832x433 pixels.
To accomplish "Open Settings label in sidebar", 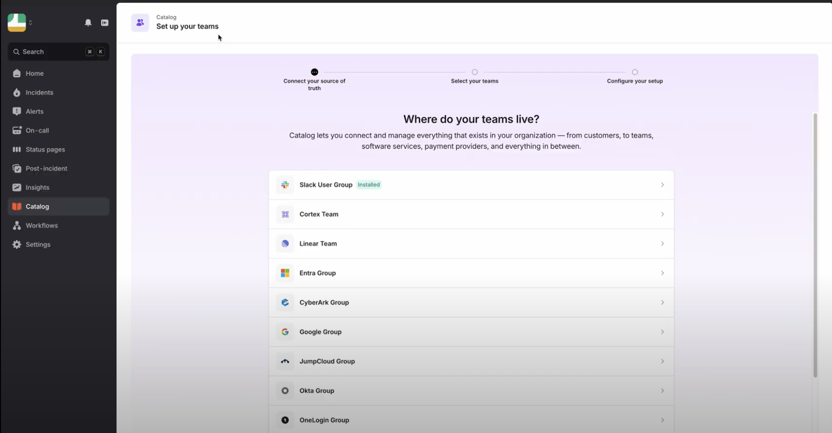I will [x=38, y=245].
